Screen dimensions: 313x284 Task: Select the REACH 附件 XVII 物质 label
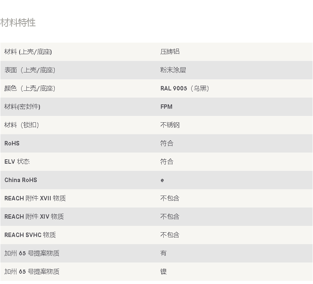pyautogui.click(x=35, y=198)
